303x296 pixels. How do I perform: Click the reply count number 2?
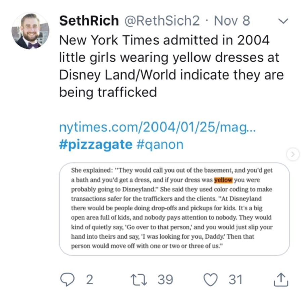point(89,279)
